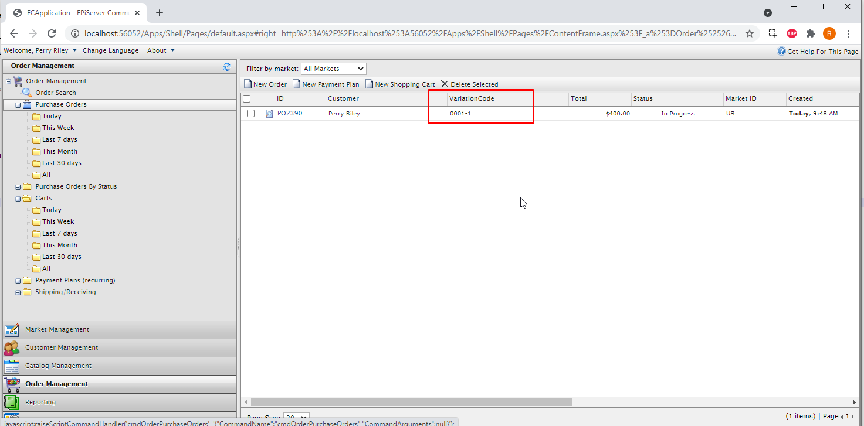Click the New Order document icon
The height and width of the screenshot is (426, 864).
(248, 84)
